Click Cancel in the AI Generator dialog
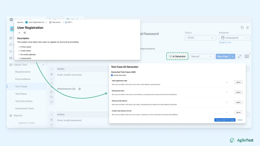Viewport: 260px width, 146px height. 240,120
